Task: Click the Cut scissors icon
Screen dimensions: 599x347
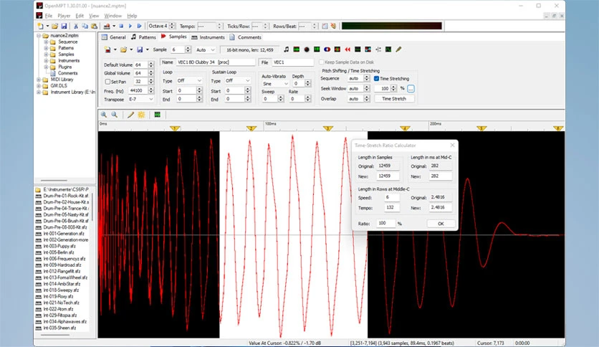Action: click(76, 26)
